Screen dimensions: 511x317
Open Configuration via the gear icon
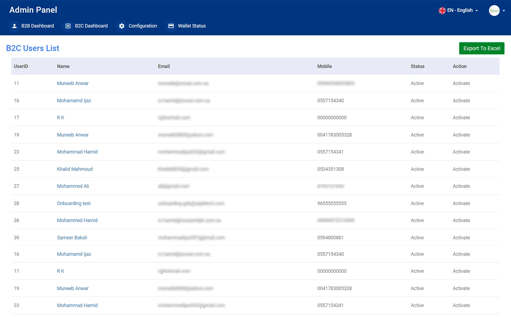[122, 26]
